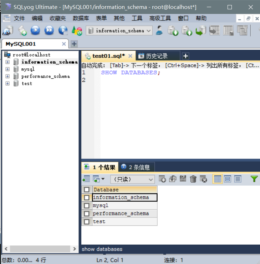260x264 pixels.
Task: Expand the performance_schema tree node
Action: click(x=7, y=76)
